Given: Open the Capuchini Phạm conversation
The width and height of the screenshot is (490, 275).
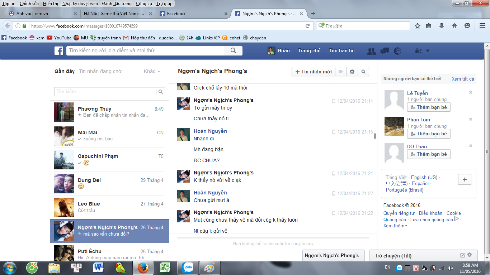Looking at the screenshot, I should [109, 160].
